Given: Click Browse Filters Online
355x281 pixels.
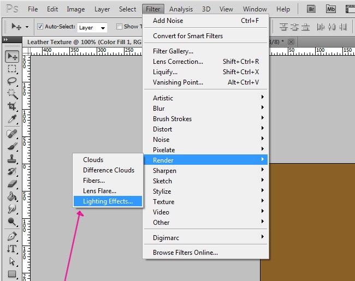Looking at the screenshot, I should (x=185, y=253).
